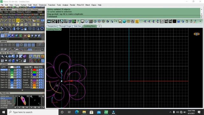Open the Coarse Mesh dropdown in Display
This screenshot has height=115, width=204.
(x=11, y=39)
